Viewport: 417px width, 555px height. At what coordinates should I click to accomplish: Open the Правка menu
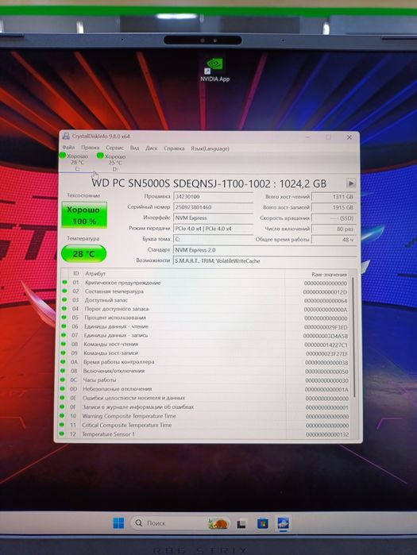click(x=90, y=148)
